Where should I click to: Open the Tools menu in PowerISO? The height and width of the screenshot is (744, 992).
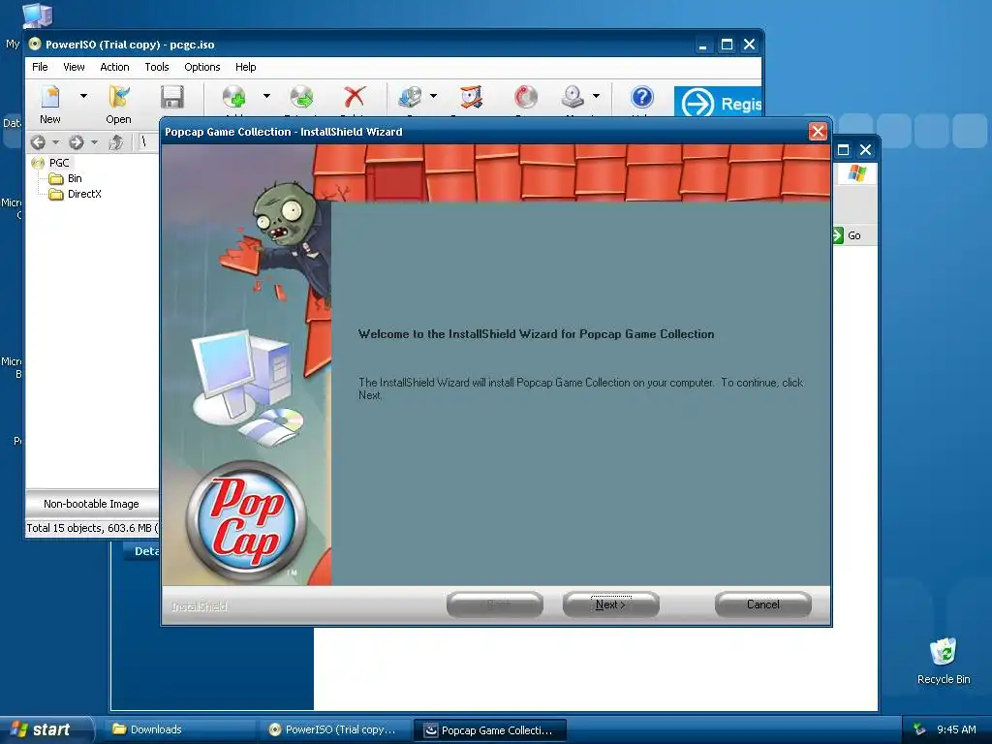point(157,67)
